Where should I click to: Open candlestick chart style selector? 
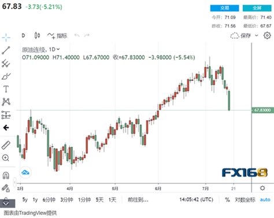37,35
